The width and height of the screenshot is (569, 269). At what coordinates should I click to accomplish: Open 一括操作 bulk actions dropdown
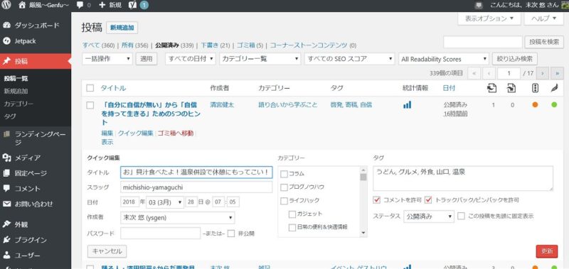coord(107,59)
